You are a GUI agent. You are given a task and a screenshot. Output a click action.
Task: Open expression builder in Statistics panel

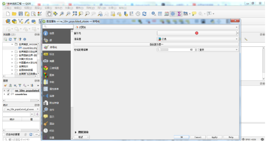[x=37, y=114]
